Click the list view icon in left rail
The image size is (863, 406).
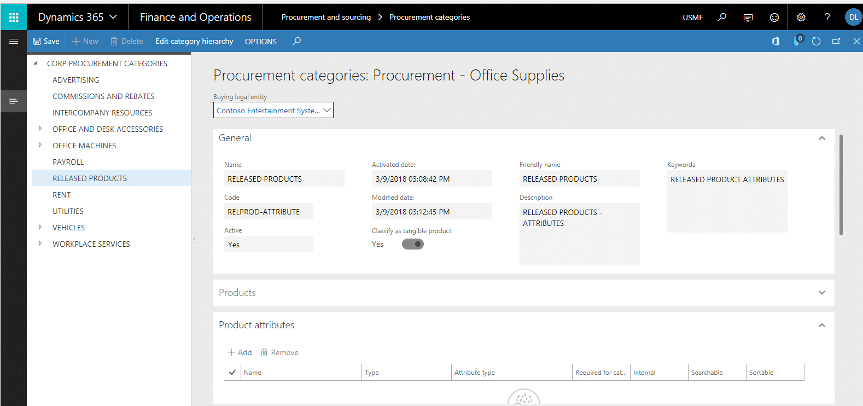click(14, 101)
